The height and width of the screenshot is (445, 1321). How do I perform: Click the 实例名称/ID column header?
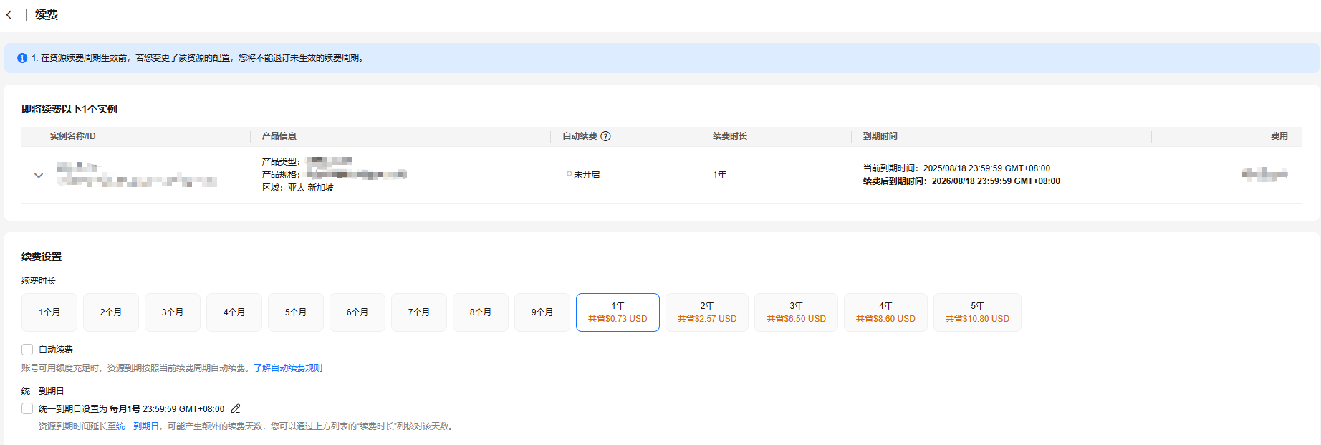tap(73, 136)
